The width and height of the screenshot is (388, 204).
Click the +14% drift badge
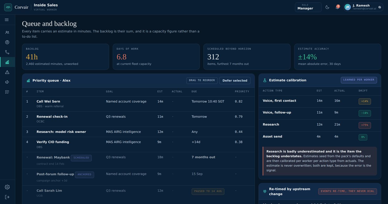click(x=365, y=101)
